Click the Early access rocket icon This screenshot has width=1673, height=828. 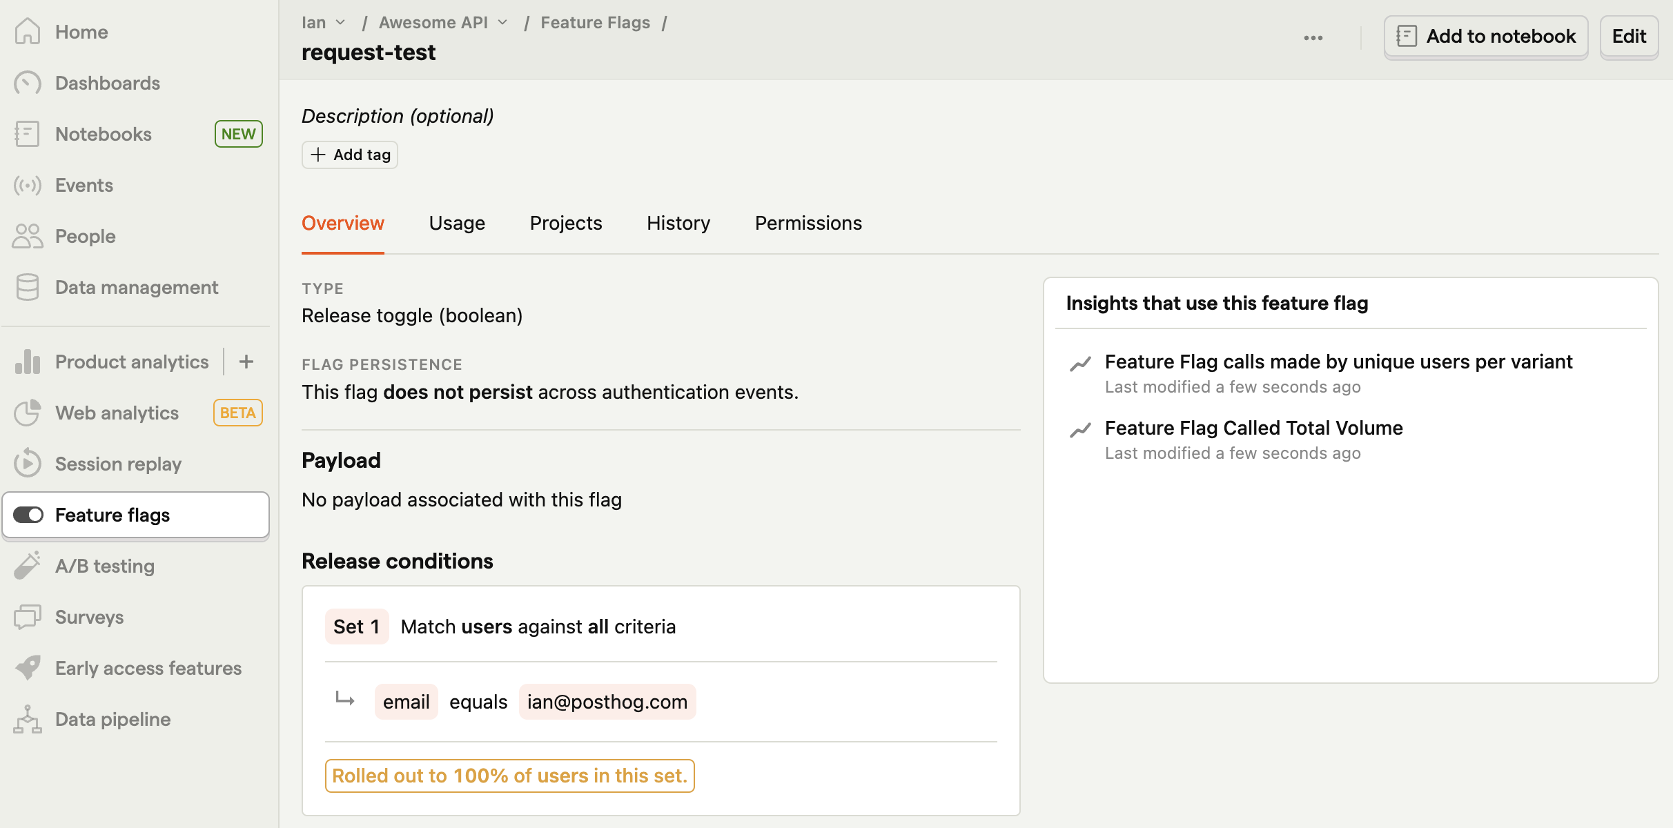28,668
